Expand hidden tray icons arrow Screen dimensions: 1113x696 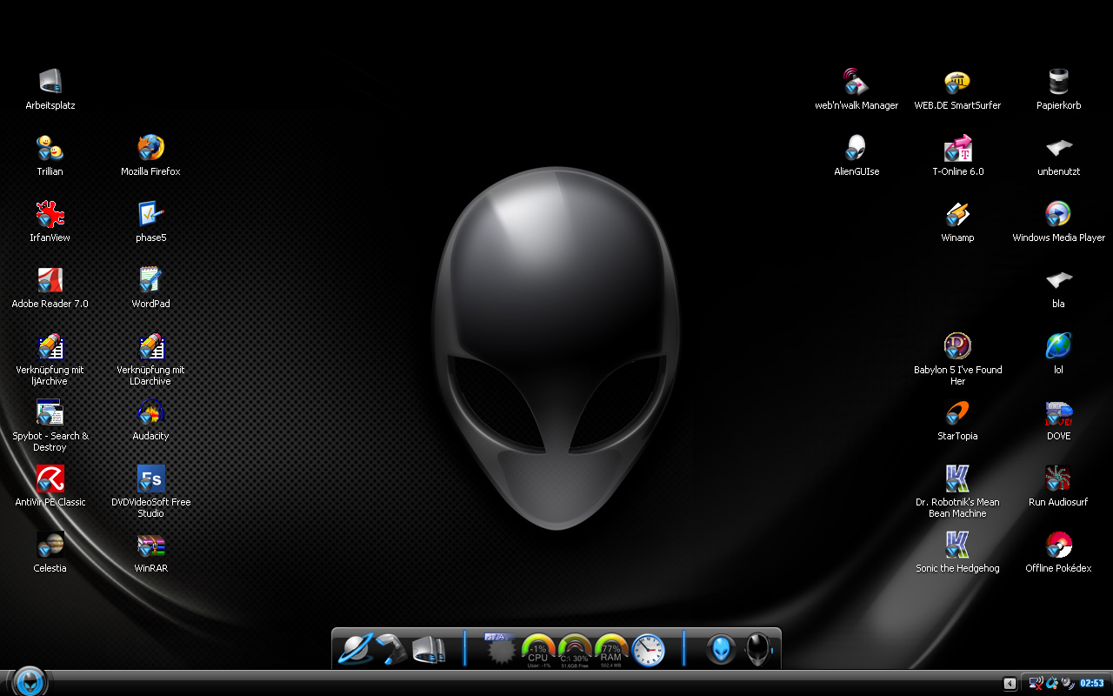click(x=1010, y=683)
